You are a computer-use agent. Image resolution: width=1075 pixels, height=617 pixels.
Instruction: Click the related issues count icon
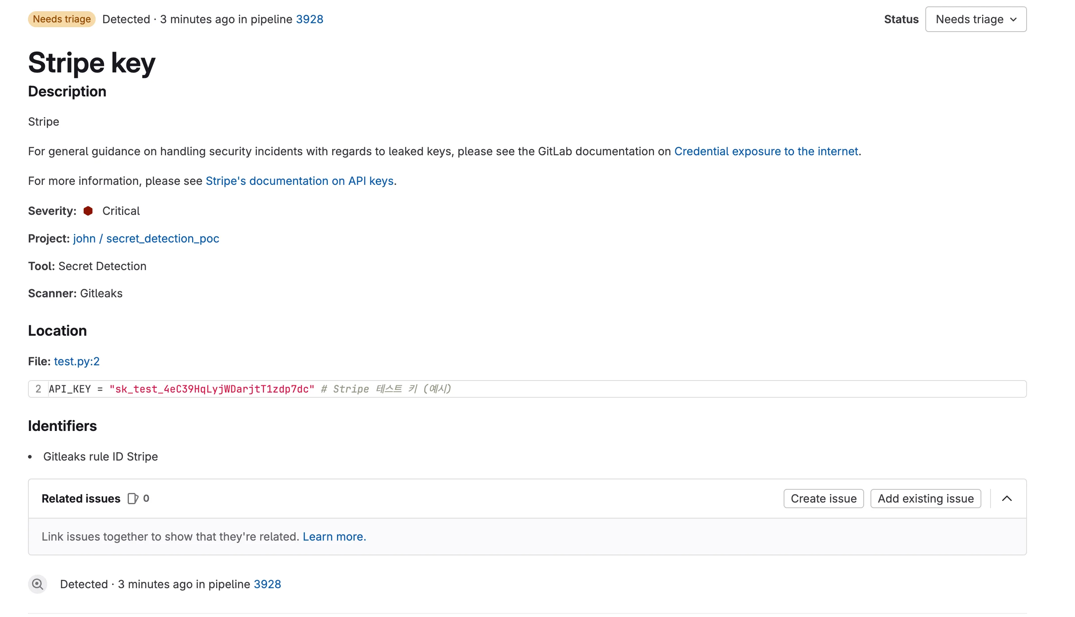[x=132, y=499]
